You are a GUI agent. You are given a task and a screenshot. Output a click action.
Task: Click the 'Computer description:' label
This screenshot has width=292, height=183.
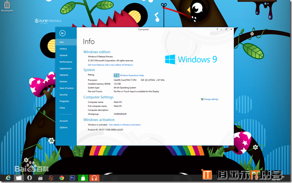(98, 110)
